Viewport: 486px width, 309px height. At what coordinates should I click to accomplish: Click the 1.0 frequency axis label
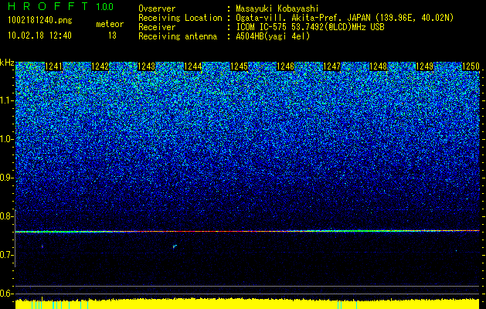click(6, 139)
